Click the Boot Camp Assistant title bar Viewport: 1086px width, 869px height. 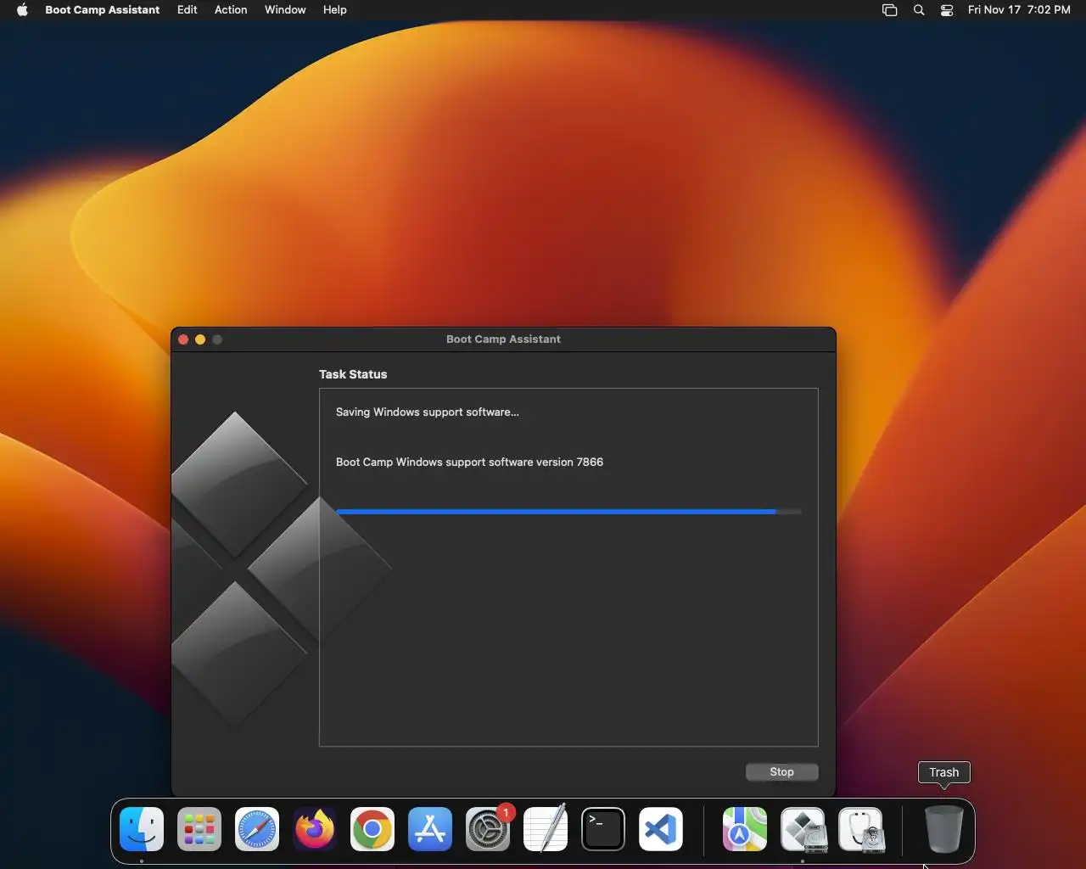(503, 339)
